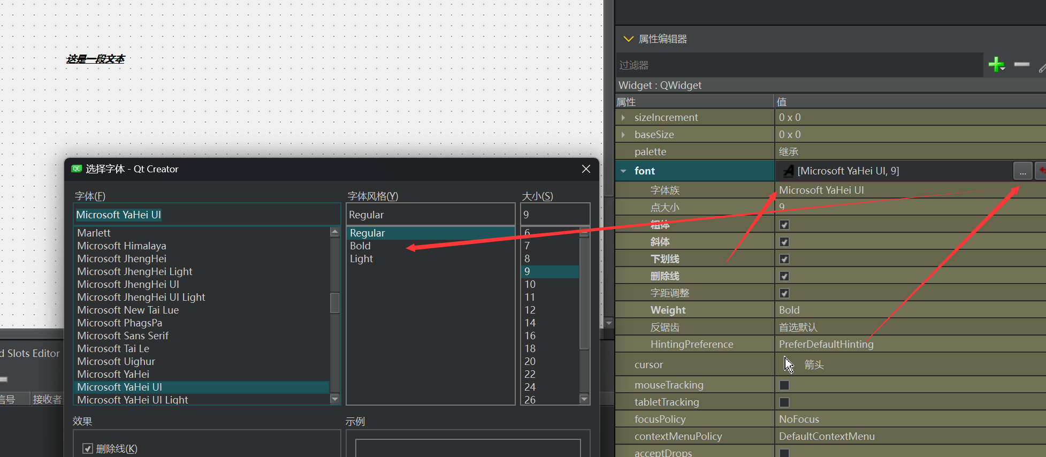Toggle the 斜体 italic checkbox
Screen dimensions: 1046x457
(x=784, y=242)
